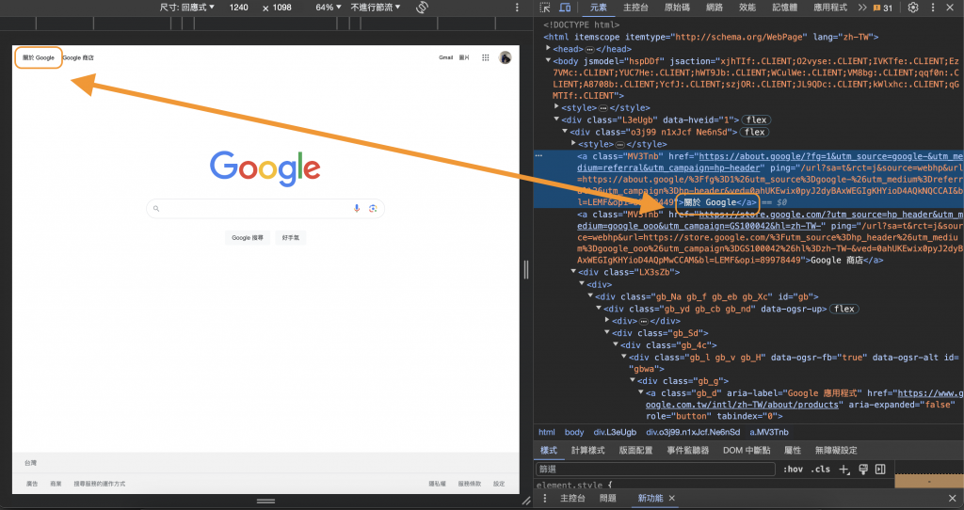This screenshot has height=510, width=964.
Task: Add a new style rule with plus icon
Action: 844,469
